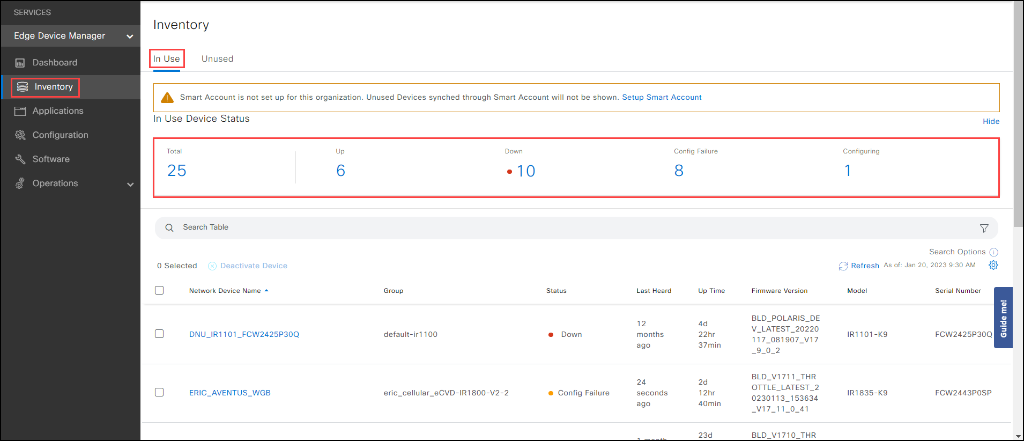The width and height of the screenshot is (1024, 441).
Task: Click the Software wrench icon in sidebar
Action: click(20, 159)
